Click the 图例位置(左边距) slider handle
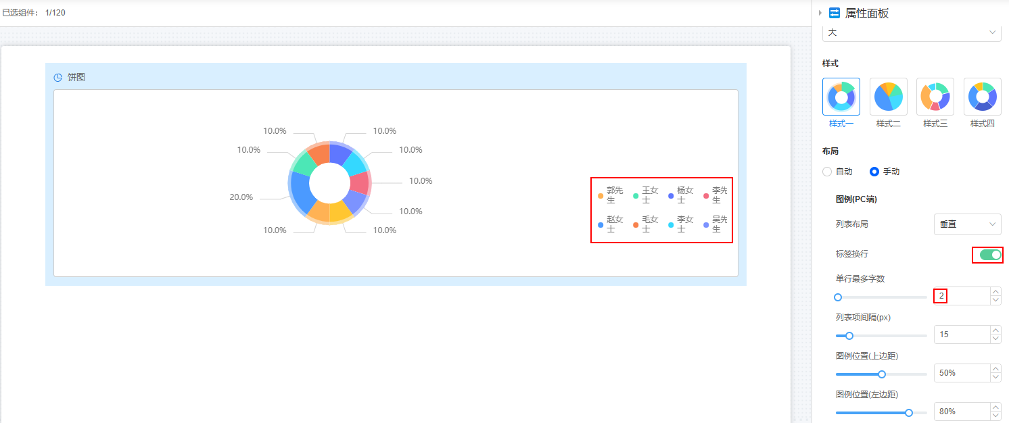This screenshot has width=1009, height=423. pos(909,412)
